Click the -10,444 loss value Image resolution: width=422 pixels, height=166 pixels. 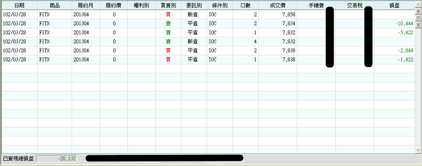point(404,24)
